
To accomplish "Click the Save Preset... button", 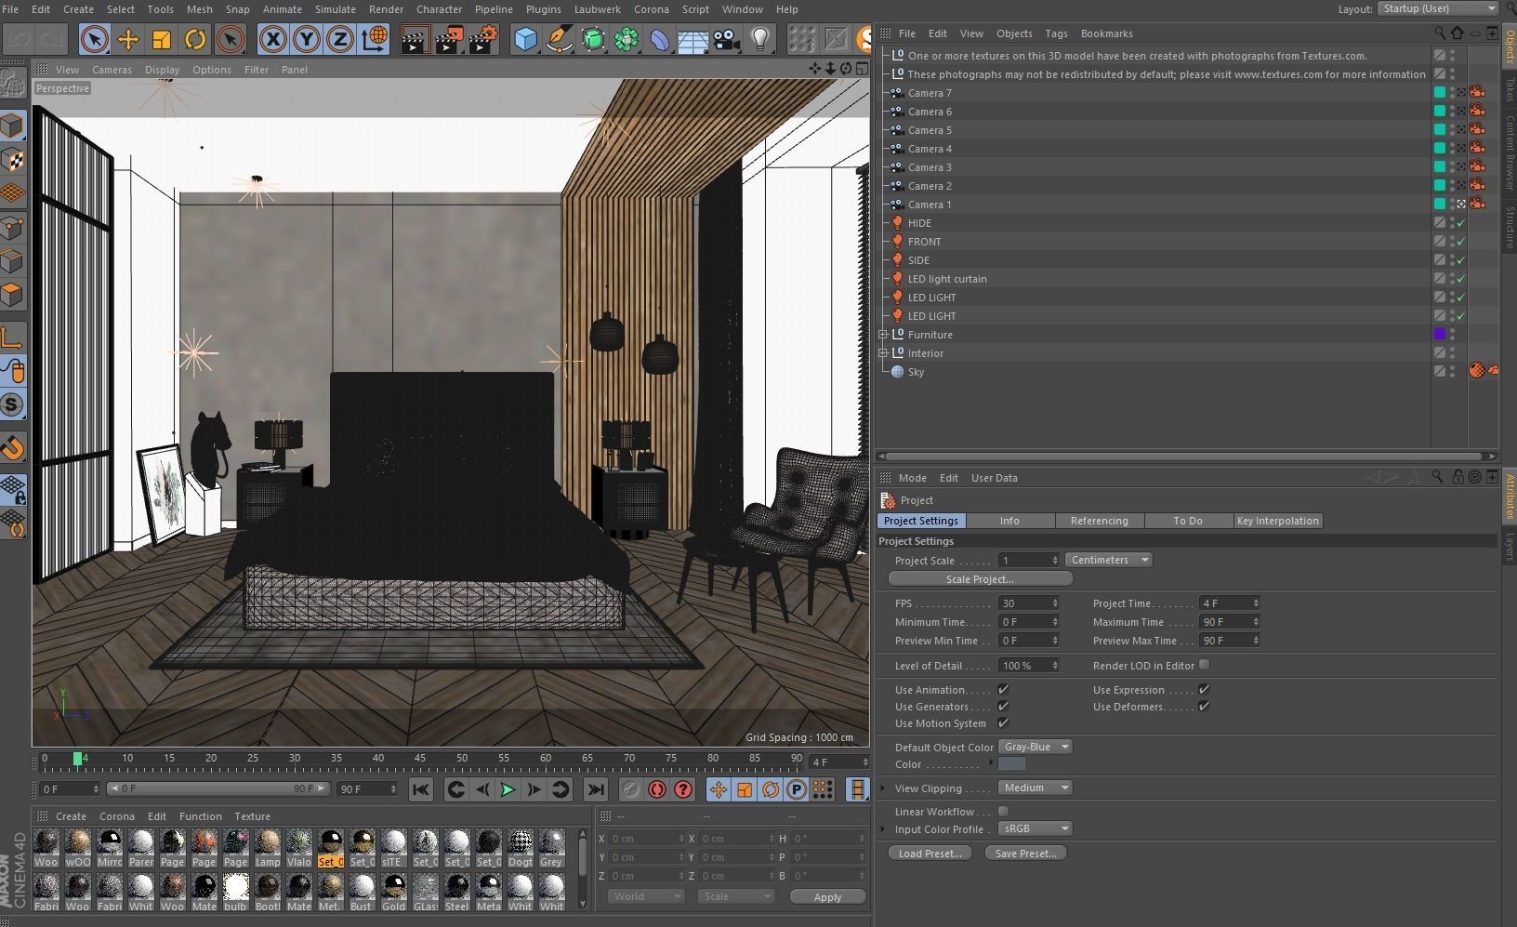I will click(x=1025, y=853).
